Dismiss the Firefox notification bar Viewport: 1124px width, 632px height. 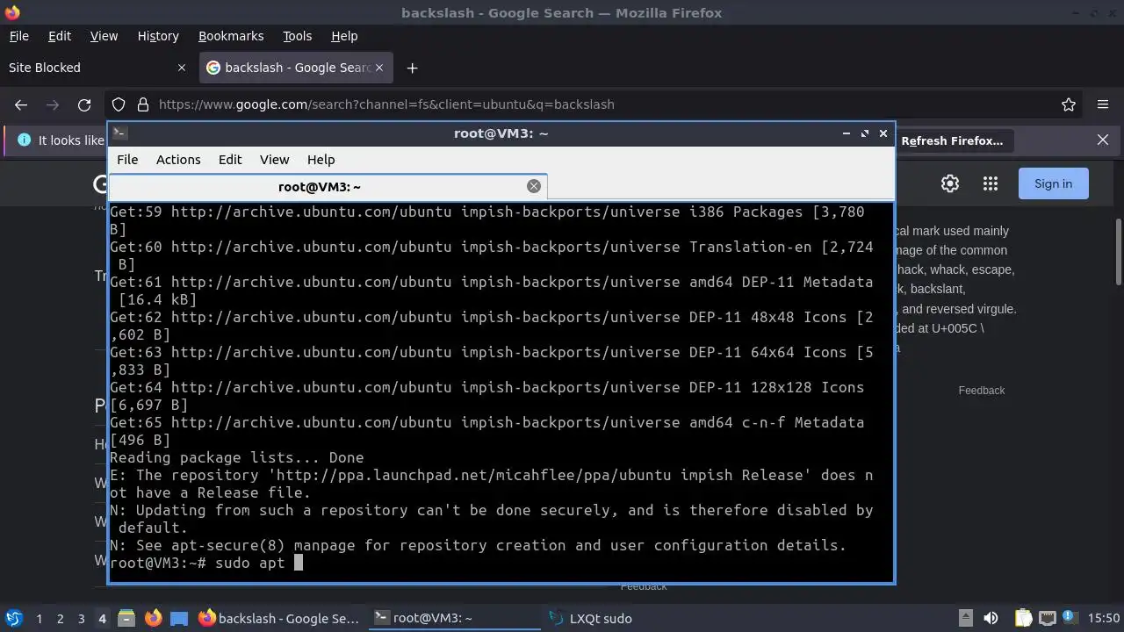[x=1103, y=140]
